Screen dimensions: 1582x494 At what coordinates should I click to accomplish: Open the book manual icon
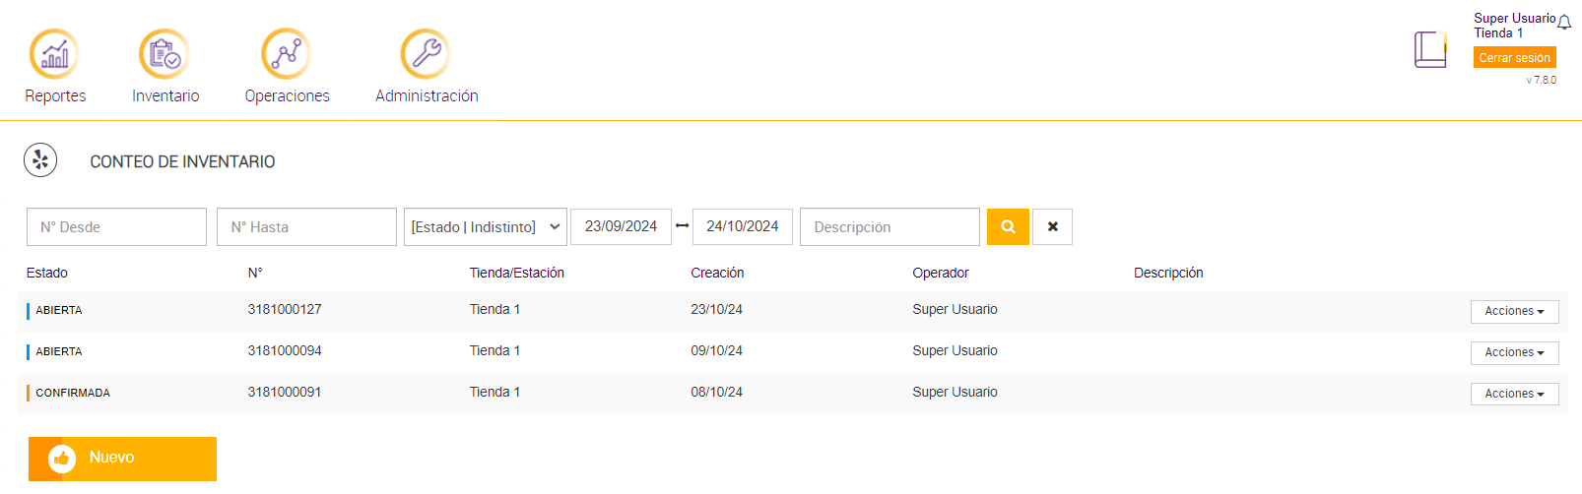pyautogui.click(x=1429, y=49)
